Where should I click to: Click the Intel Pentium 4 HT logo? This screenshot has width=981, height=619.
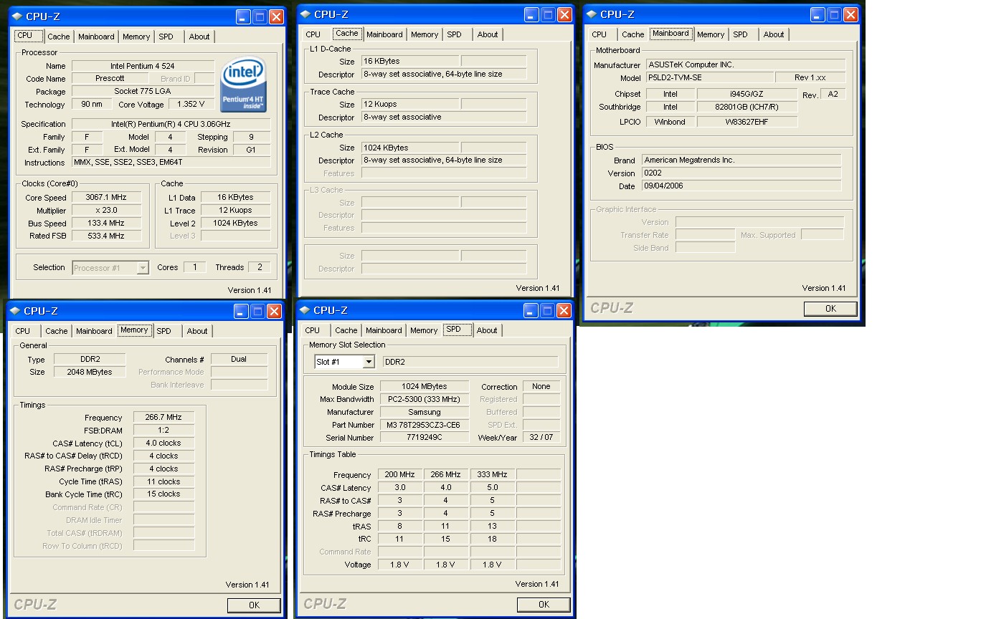[244, 85]
